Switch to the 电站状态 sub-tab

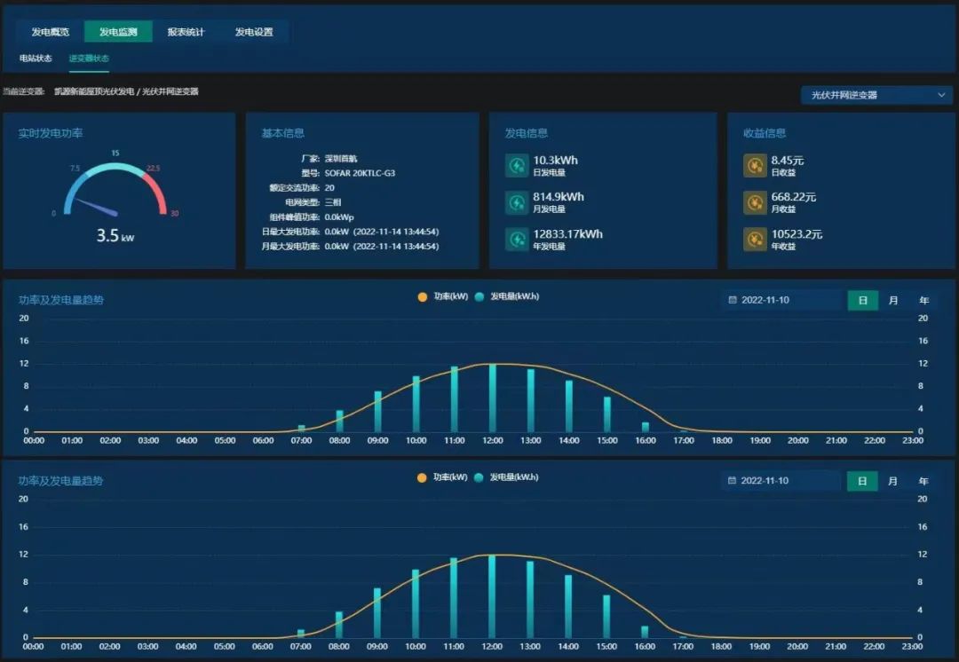pos(36,58)
